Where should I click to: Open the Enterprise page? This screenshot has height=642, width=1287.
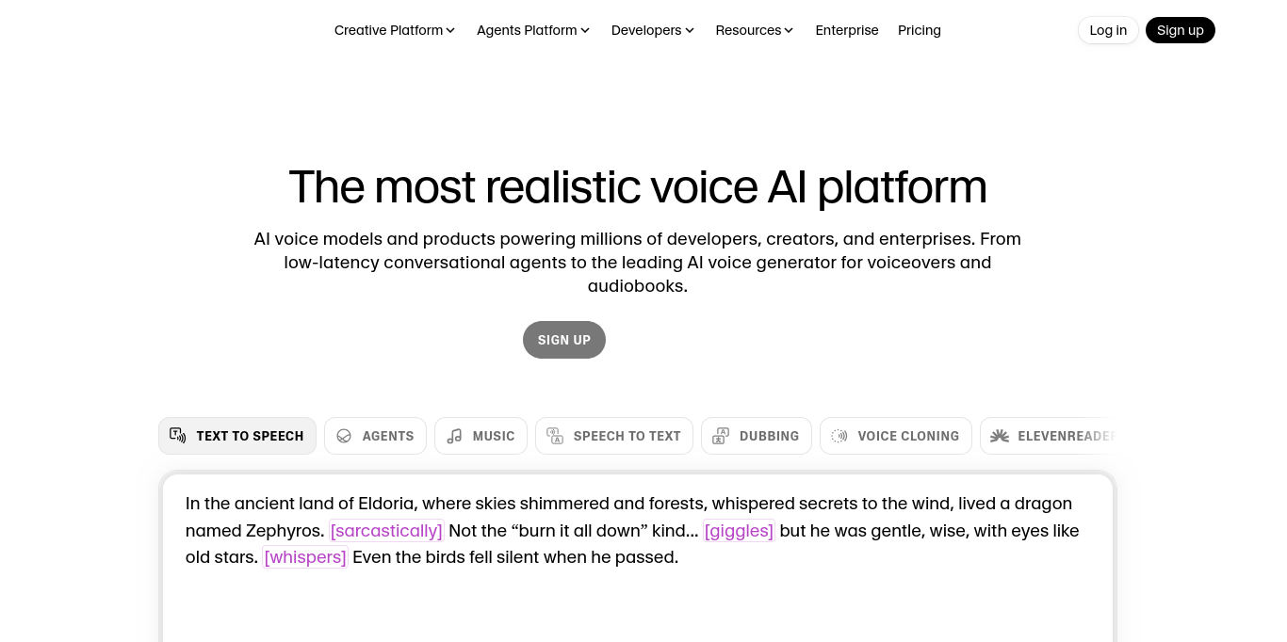846,29
